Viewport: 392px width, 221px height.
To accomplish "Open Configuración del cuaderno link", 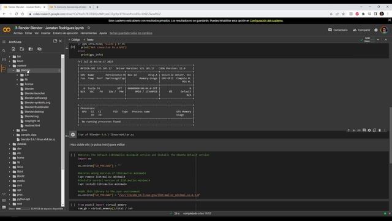I will point(266,21).
